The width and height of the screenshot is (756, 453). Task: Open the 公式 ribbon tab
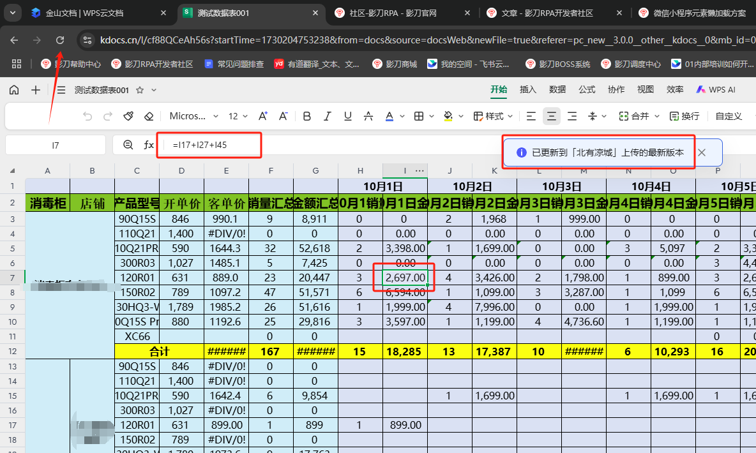click(587, 90)
